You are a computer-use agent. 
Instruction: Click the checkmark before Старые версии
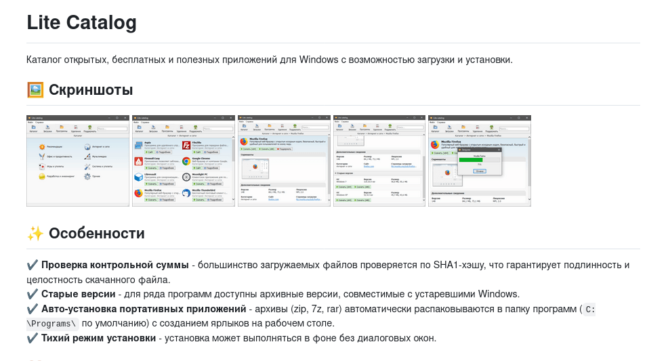33,294
